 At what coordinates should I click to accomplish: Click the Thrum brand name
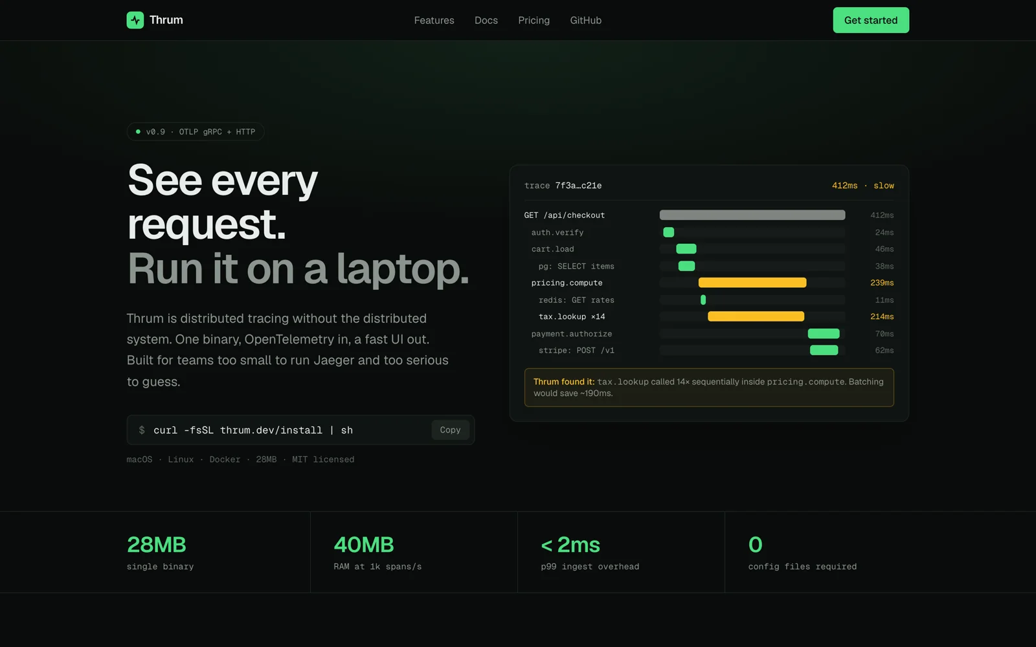pos(166,20)
